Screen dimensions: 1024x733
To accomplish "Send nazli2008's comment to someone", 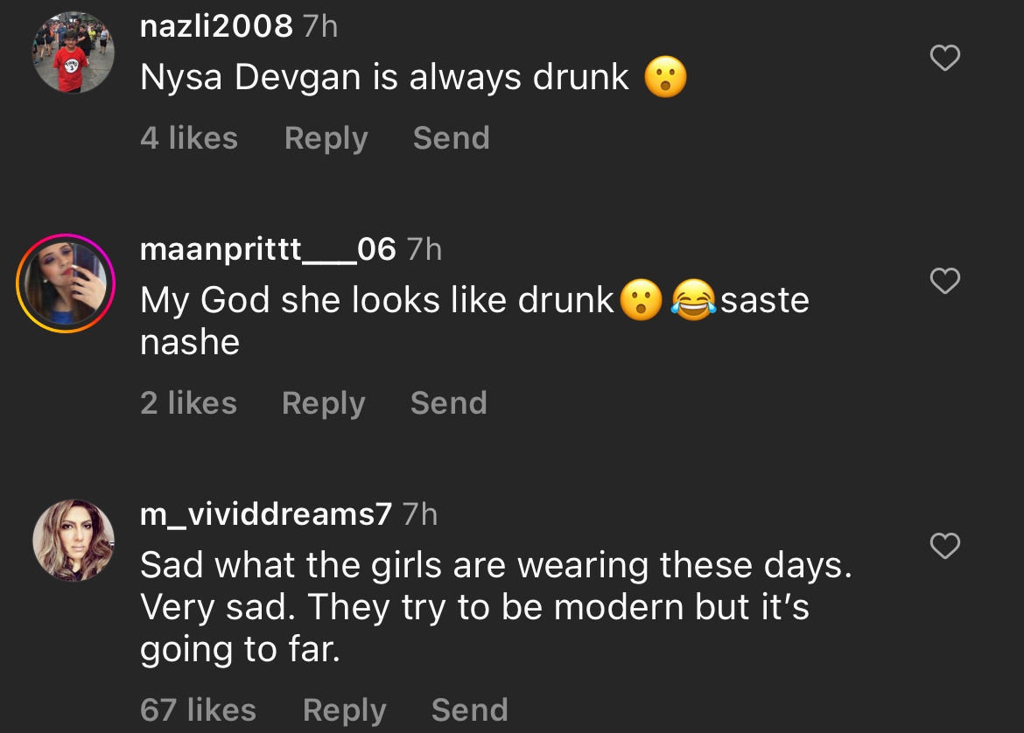I will click(451, 138).
